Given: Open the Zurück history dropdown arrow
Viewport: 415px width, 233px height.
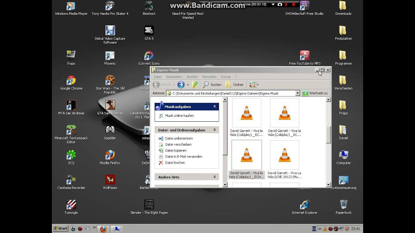Looking at the screenshot, I should click(x=174, y=85).
